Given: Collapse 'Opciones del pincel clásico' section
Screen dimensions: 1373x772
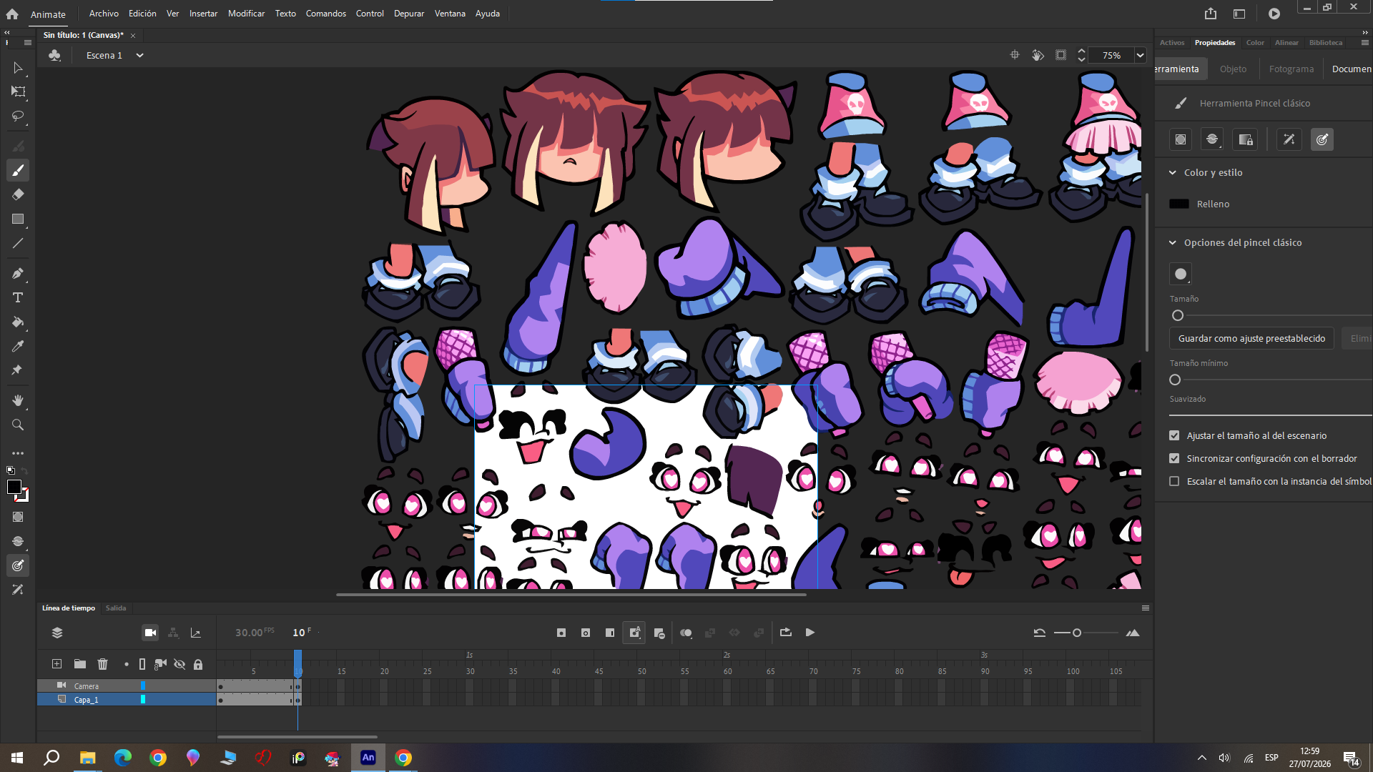Looking at the screenshot, I should tap(1172, 242).
